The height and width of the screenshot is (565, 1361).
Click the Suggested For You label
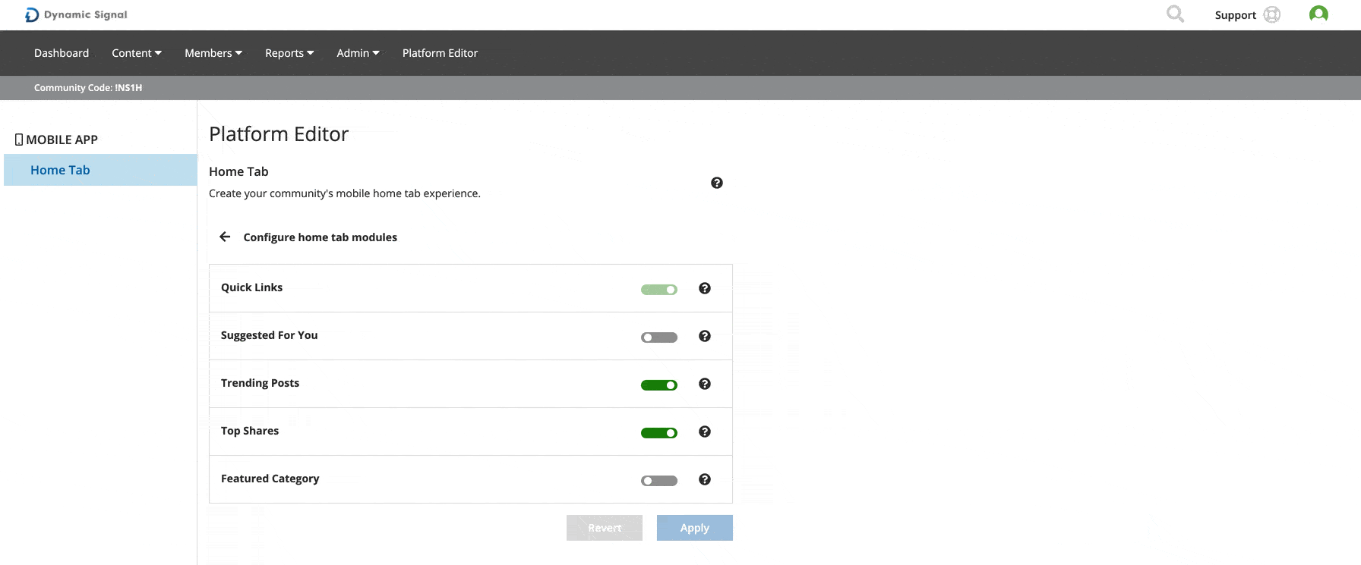[x=270, y=335]
